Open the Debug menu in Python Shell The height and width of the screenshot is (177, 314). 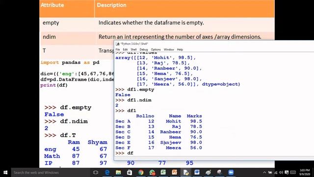tap(144, 50)
